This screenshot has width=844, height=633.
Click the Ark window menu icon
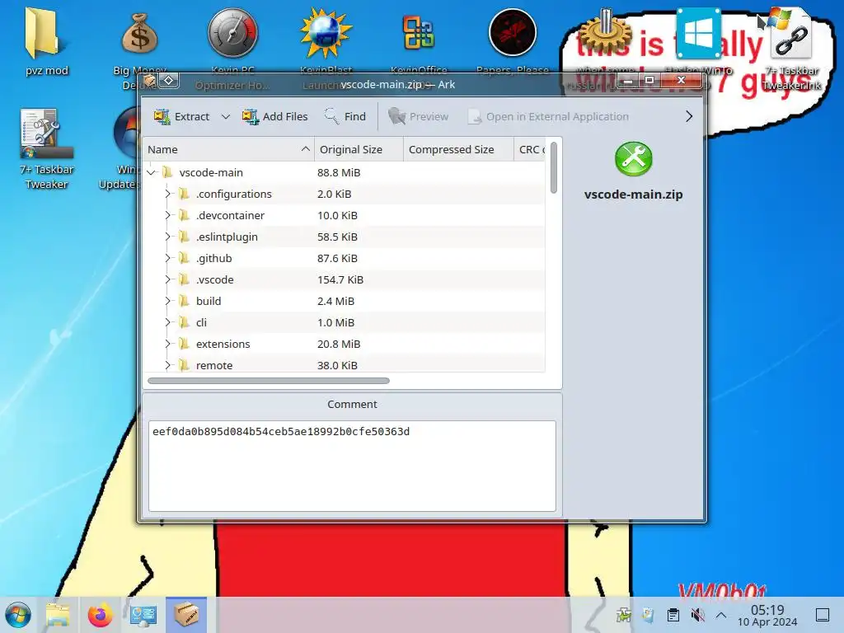click(x=149, y=82)
